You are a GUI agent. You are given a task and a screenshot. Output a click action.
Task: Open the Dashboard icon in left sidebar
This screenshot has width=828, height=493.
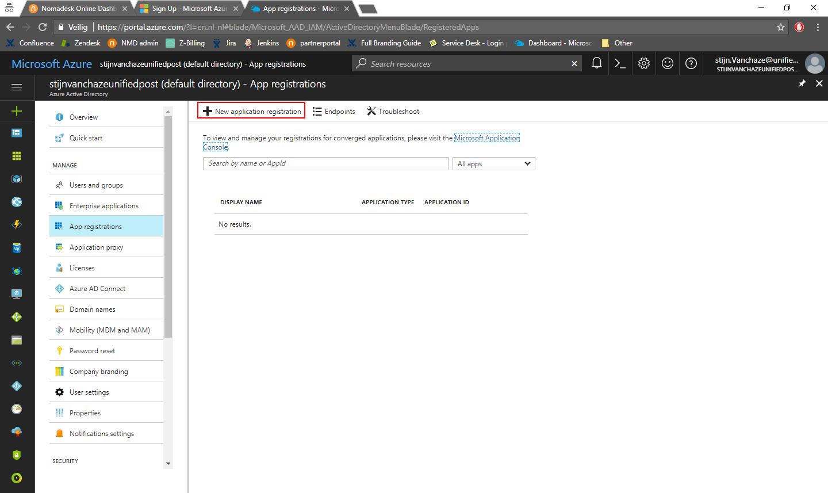point(17,133)
